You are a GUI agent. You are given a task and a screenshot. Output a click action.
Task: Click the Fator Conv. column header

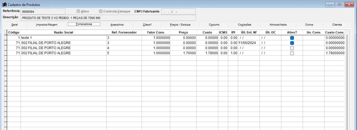click(156, 32)
